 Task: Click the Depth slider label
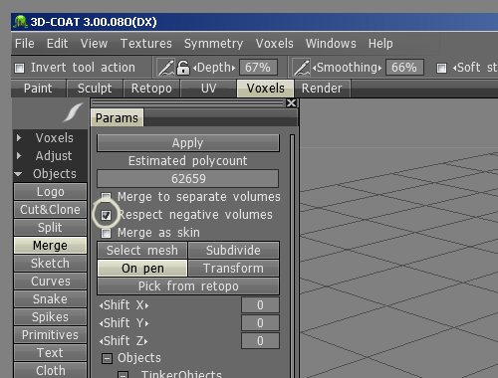[214, 68]
